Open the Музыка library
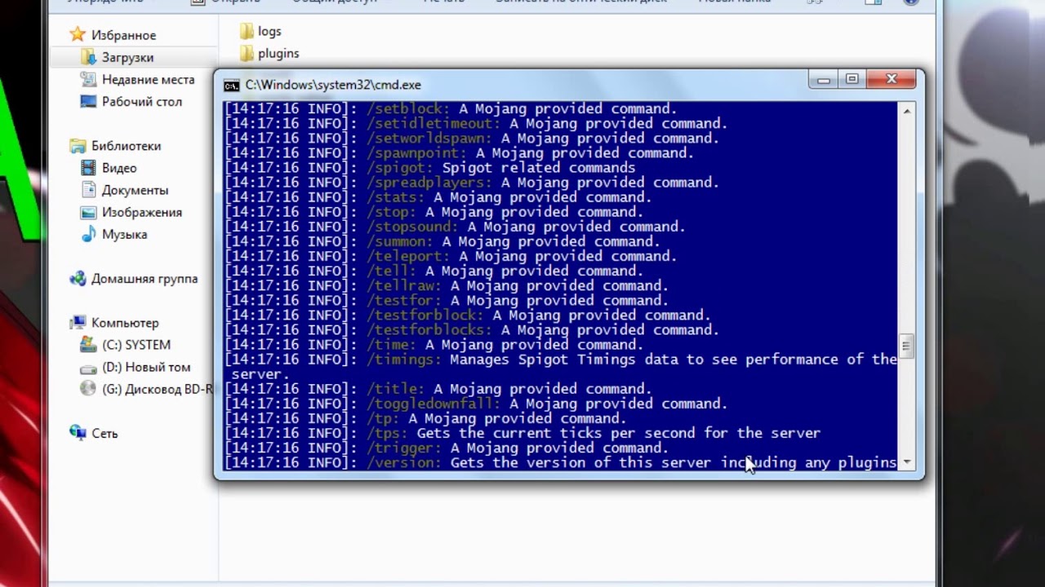Image resolution: width=1045 pixels, height=587 pixels. pos(124,233)
